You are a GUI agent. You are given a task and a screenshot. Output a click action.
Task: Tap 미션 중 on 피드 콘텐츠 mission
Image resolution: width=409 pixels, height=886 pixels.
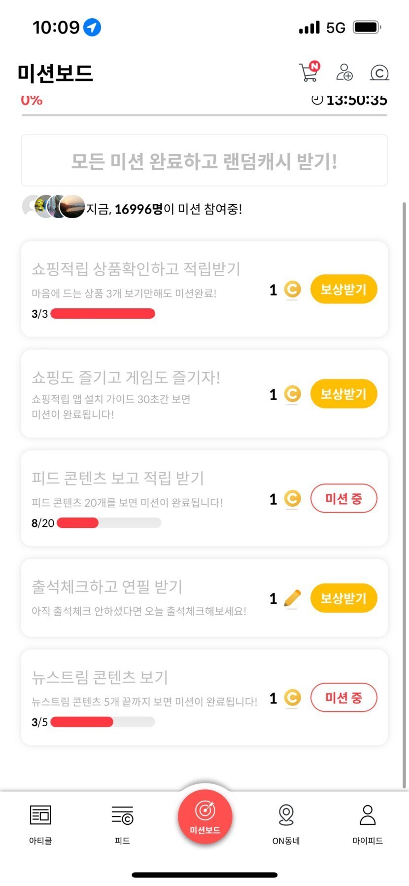pyautogui.click(x=343, y=499)
